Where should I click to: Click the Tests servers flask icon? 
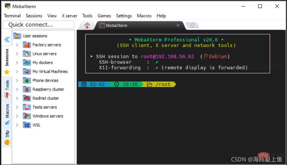(27, 107)
